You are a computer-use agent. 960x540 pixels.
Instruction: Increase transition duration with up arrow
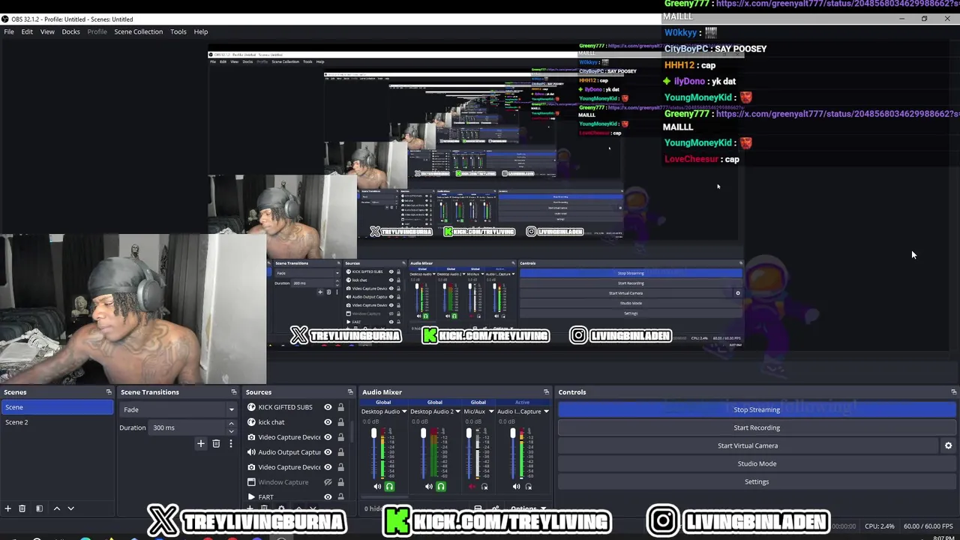point(231,424)
